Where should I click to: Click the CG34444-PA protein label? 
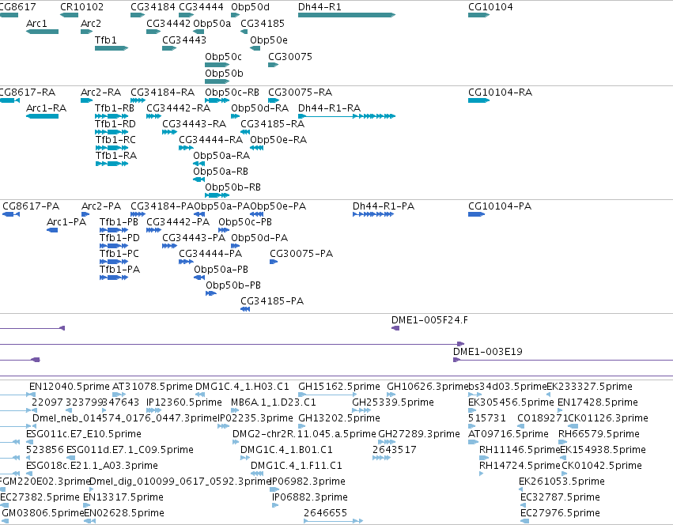pyautogui.click(x=210, y=254)
